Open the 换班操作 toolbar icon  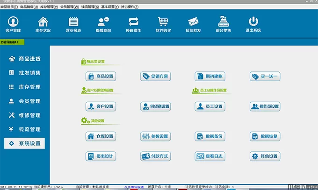point(133,24)
